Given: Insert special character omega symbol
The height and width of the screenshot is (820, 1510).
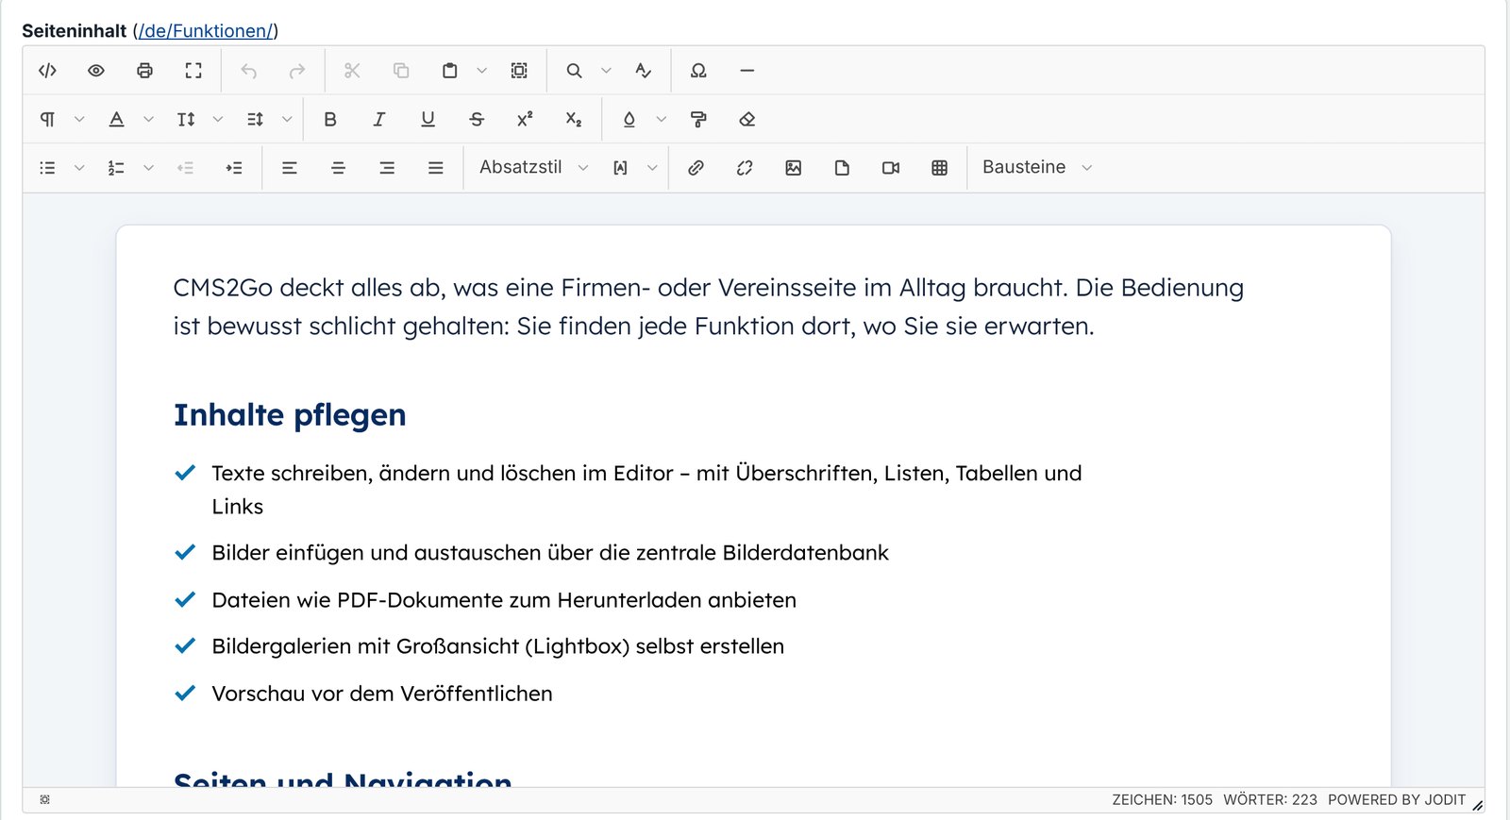Looking at the screenshot, I should click(698, 71).
